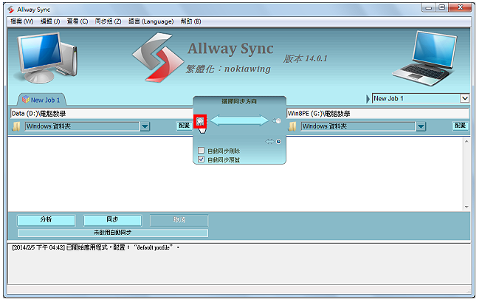482x302 pixels.
Task: Click the left folder icon beside Windows 資料夾
Action: pyautogui.click(x=16, y=126)
